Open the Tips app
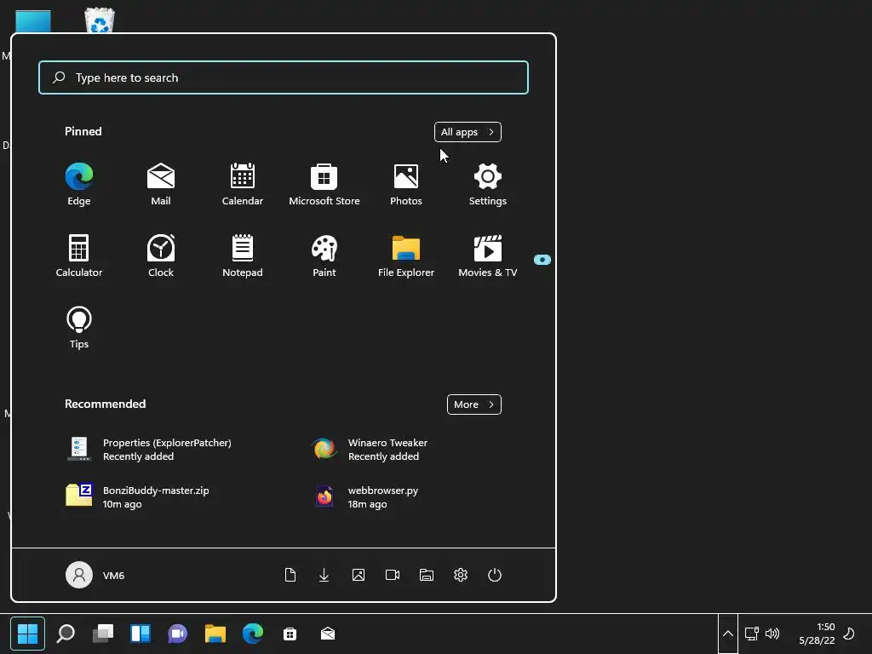This screenshot has height=654, width=872. [79, 328]
